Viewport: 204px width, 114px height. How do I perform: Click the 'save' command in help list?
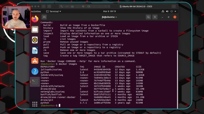coord(46,53)
